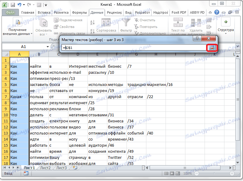
Task: Open the File tab
Action: pos(10,12)
